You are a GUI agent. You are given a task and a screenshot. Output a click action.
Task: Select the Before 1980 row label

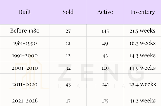pyautogui.click(x=25, y=31)
